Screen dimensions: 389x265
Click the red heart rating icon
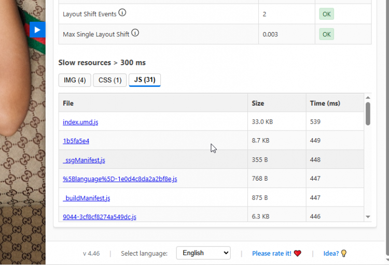(297, 254)
